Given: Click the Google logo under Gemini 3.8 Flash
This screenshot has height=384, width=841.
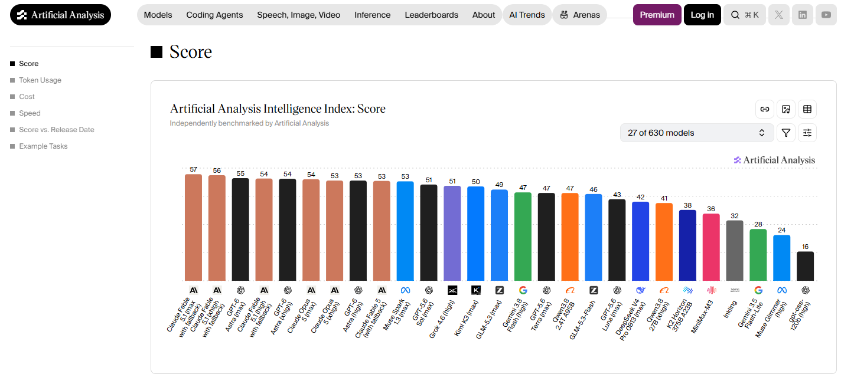Looking at the screenshot, I should [523, 290].
